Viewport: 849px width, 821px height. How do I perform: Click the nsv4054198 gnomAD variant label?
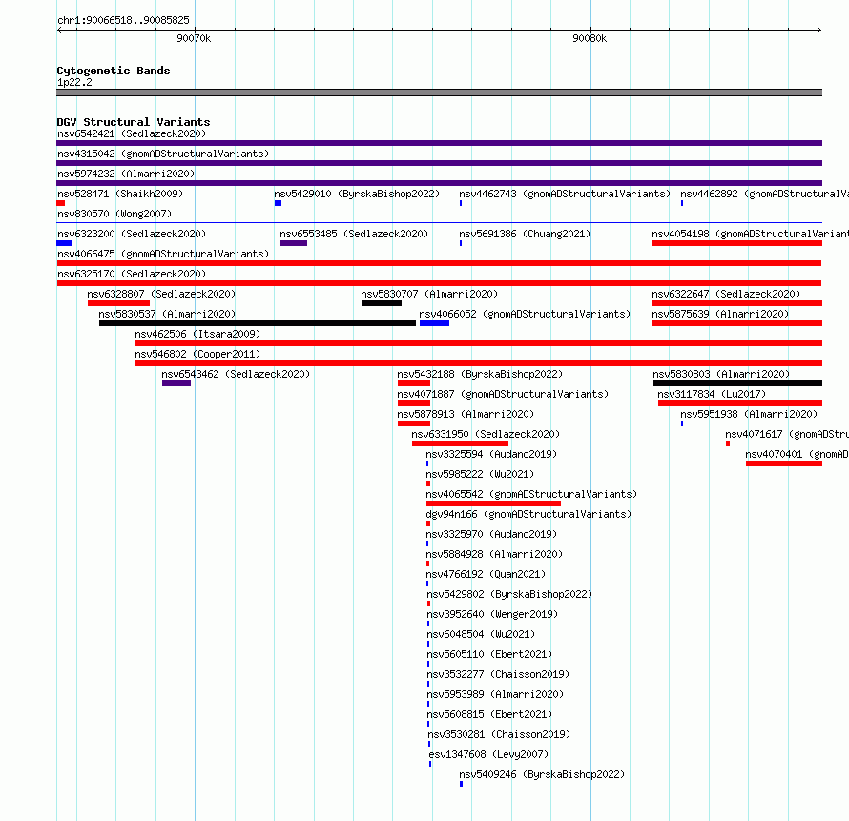pyautogui.click(x=751, y=234)
